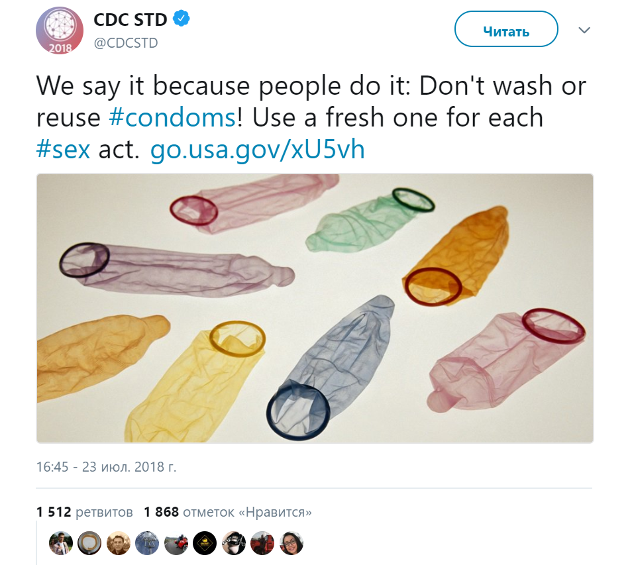Follow the go.usa.gov/xU5vh link
630x565 pixels.
[x=258, y=150]
